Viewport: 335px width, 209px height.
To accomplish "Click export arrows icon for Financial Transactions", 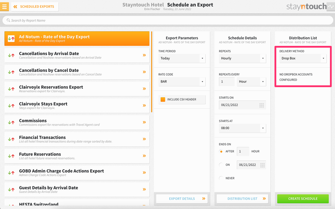I will coord(11,139).
